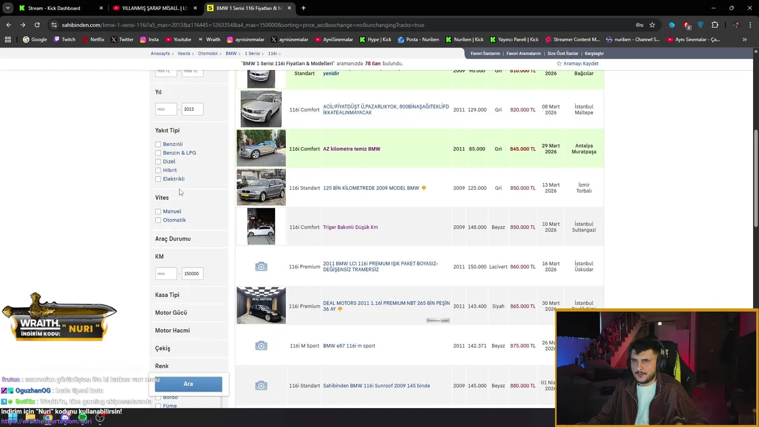Viewport: 759px width, 427px height.
Task: Open Chrome from the Windows taskbar
Action: pyautogui.click(x=47, y=418)
